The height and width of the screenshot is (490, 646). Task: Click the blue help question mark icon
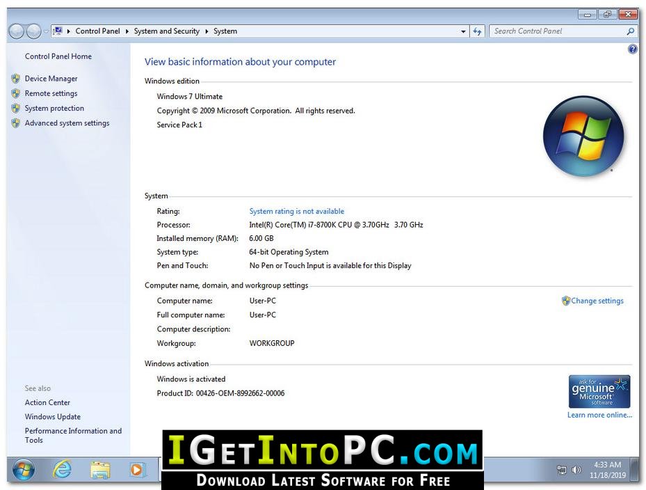coord(632,49)
